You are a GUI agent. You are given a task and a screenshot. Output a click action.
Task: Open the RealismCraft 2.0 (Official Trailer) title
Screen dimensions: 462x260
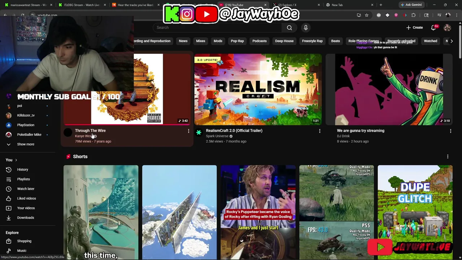234,131
